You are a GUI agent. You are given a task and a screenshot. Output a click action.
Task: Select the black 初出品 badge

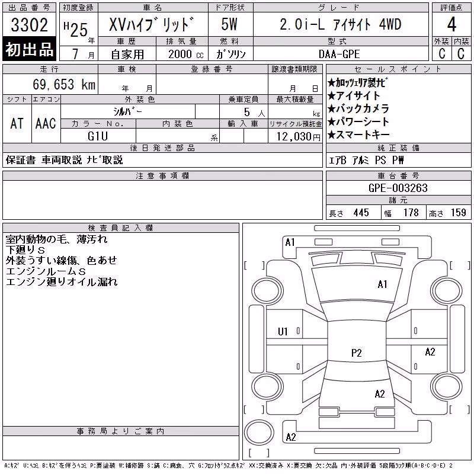point(29,49)
